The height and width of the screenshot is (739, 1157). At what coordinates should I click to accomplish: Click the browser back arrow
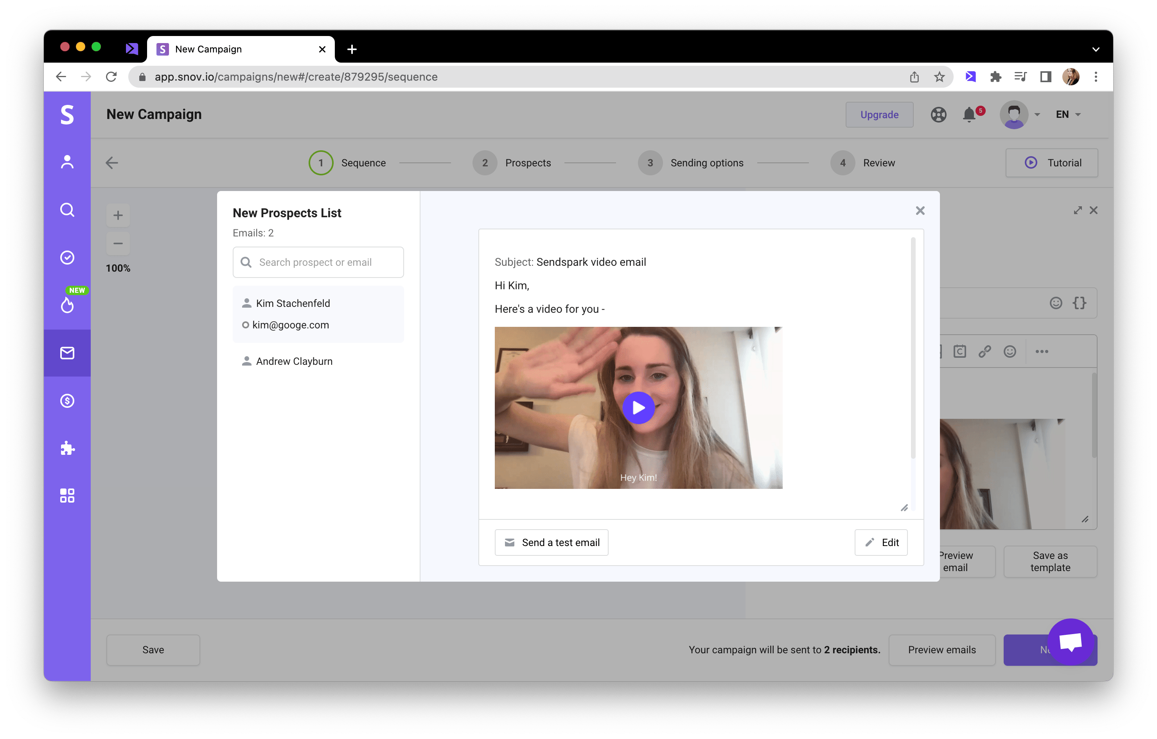(x=61, y=76)
